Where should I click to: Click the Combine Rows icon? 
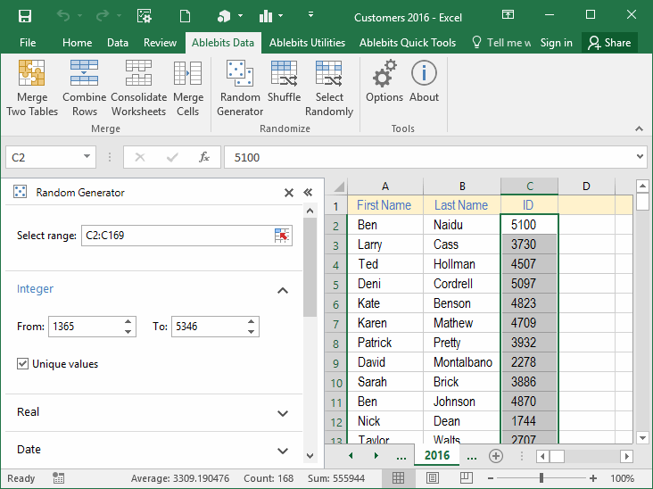tap(85, 88)
